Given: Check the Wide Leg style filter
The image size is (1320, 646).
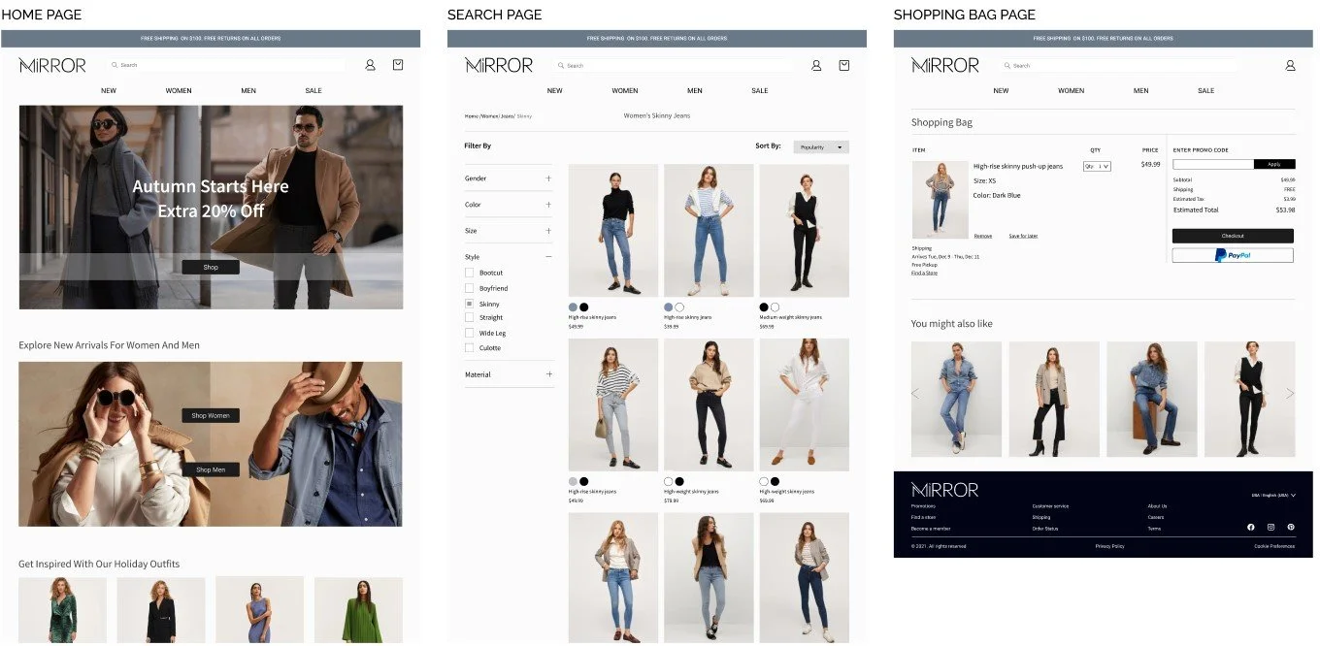Looking at the screenshot, I should [x=470, y=333].
